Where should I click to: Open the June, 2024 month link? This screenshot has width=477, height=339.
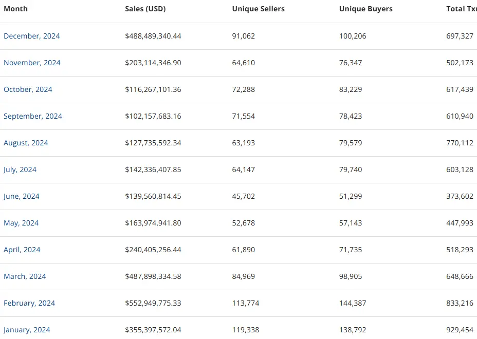22,196
